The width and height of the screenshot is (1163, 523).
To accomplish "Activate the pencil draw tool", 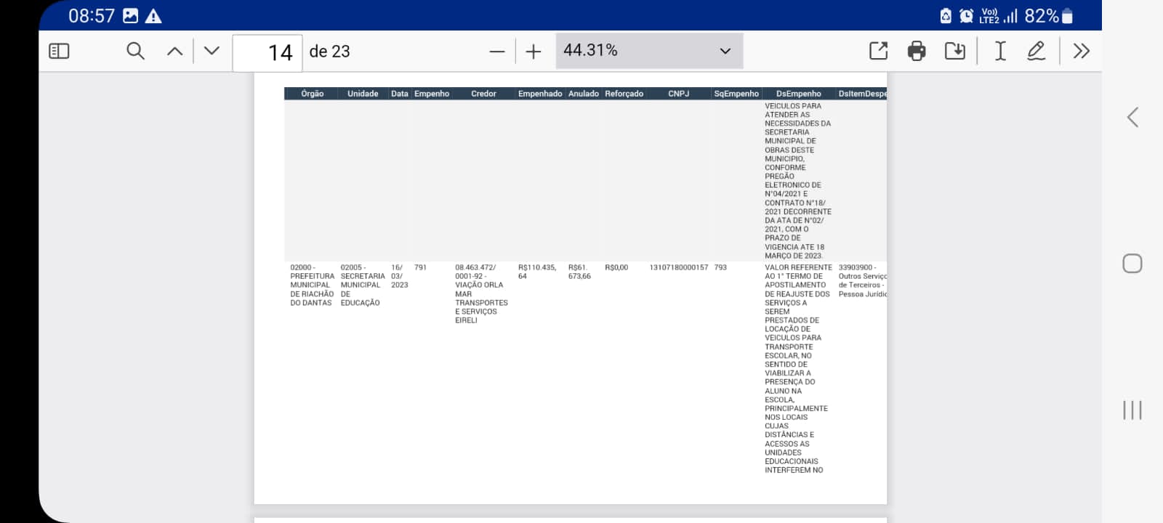I will [x=1036, y=51].
